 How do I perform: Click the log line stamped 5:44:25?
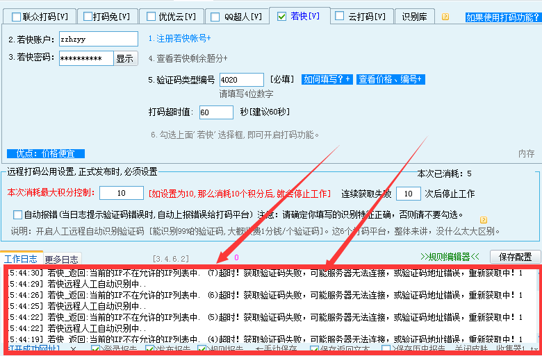point(76,306)
